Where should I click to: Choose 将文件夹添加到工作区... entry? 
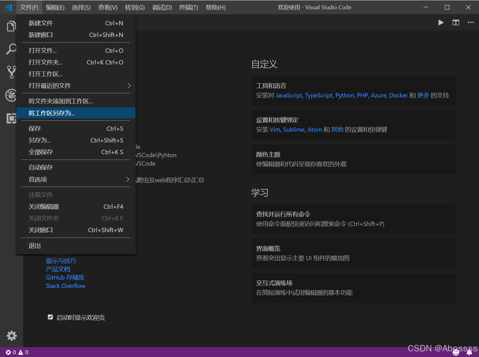pyautogui.click(x=76, y=101)
